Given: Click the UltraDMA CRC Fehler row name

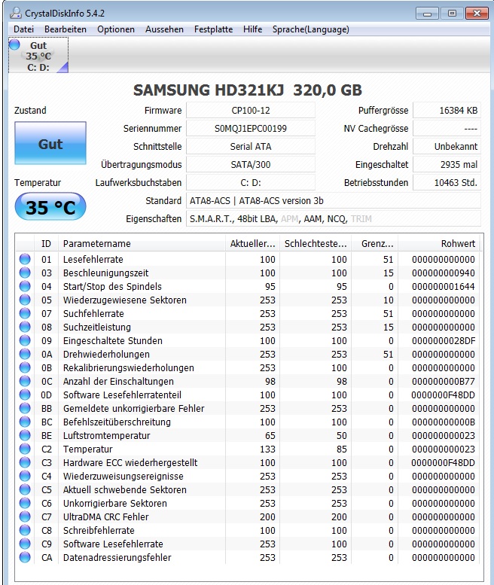Looking at the screenshot, I should pos(105,516).
